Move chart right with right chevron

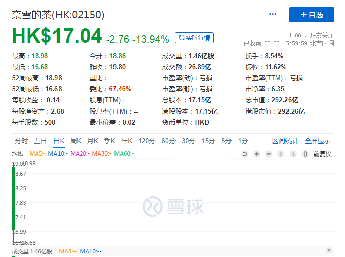(x=293, y=154)
